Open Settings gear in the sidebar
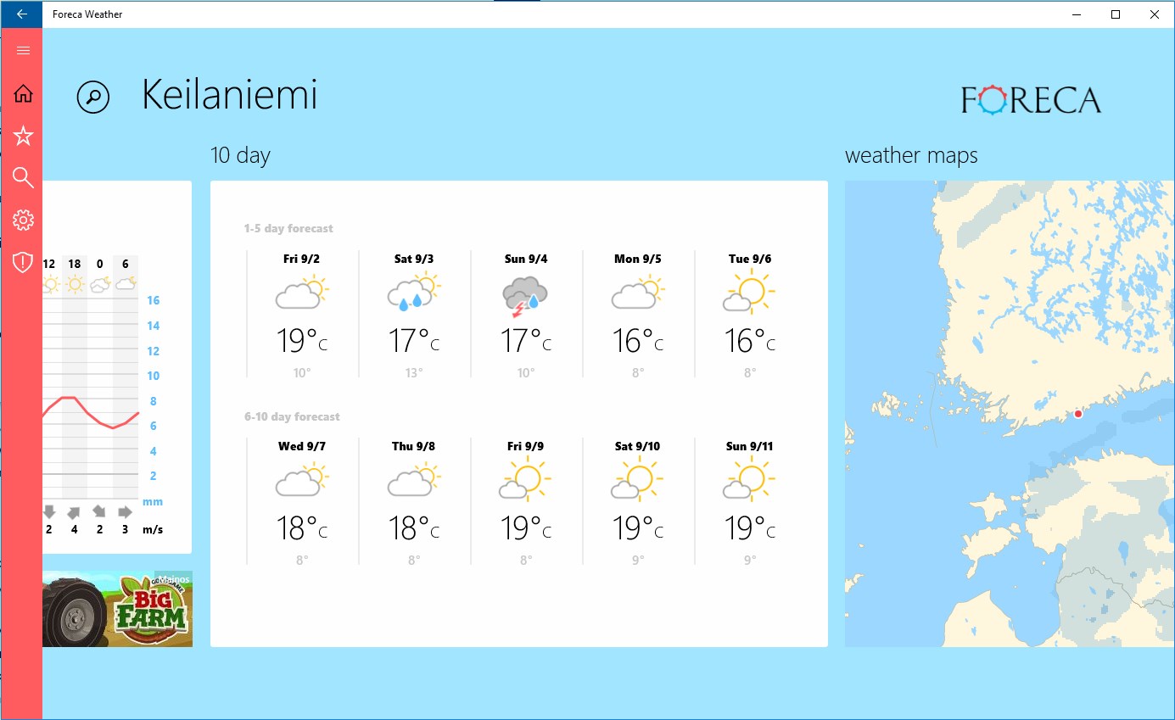Image resolution: width=1175 pixels, height=720 pixels. pos(23,220)
